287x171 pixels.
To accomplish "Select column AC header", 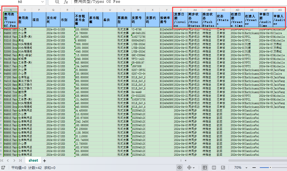I will tap(223, 10).
